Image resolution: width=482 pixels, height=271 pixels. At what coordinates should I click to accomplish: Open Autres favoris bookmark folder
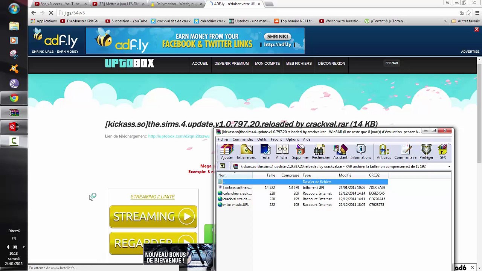pyautogui.click(x=465, y=21)
